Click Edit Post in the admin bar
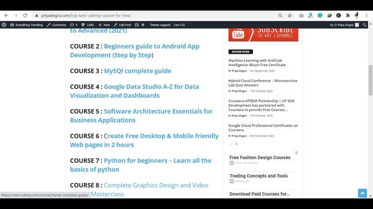 pos(122,24)
